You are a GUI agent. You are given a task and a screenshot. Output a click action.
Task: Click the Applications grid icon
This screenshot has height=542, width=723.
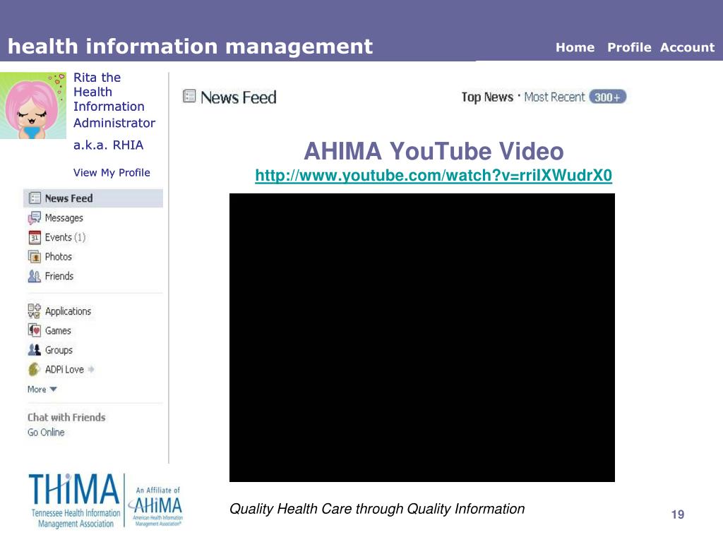[34, 311]
